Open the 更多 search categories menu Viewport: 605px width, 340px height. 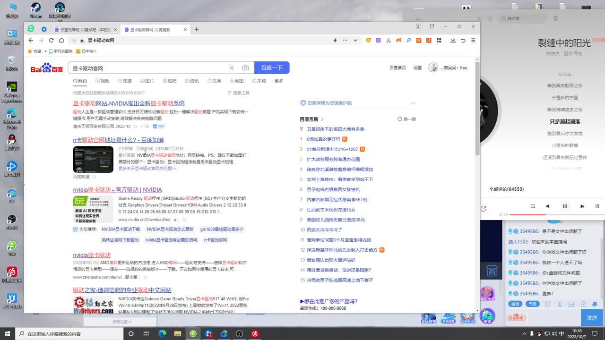click(x=279, y=81)
